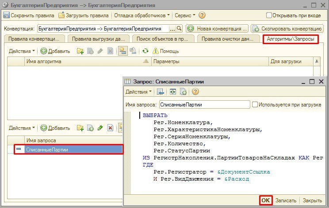The image size is (329, 208).
Task: Click the copy icon in algorithms toolbar
Action: tap(90, 51)
